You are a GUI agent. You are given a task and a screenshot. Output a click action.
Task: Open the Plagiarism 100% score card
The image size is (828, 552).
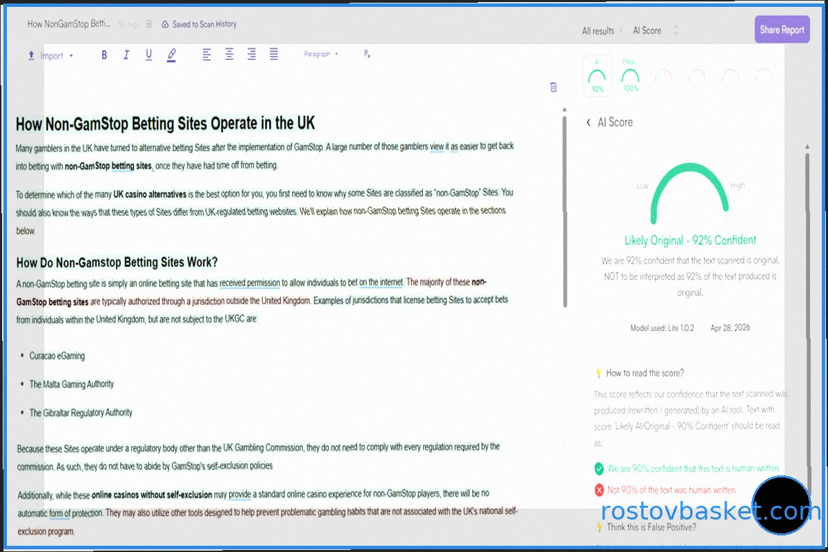tap(630, 75)
